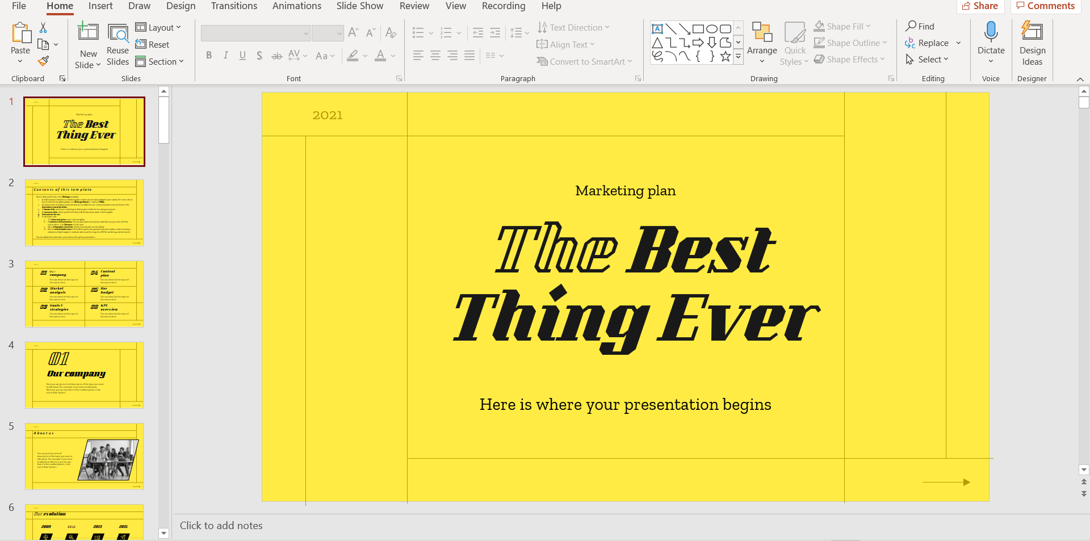Click the New Slide button
The width and height of the screenshot is (1090, 541).
pyautogui.click(x=87, y=43)
